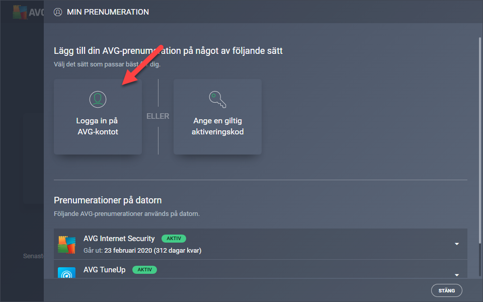483x302 pixels.
Task: Click the vertical scrollbar of the subscription panel
Action: pos(479,140)
